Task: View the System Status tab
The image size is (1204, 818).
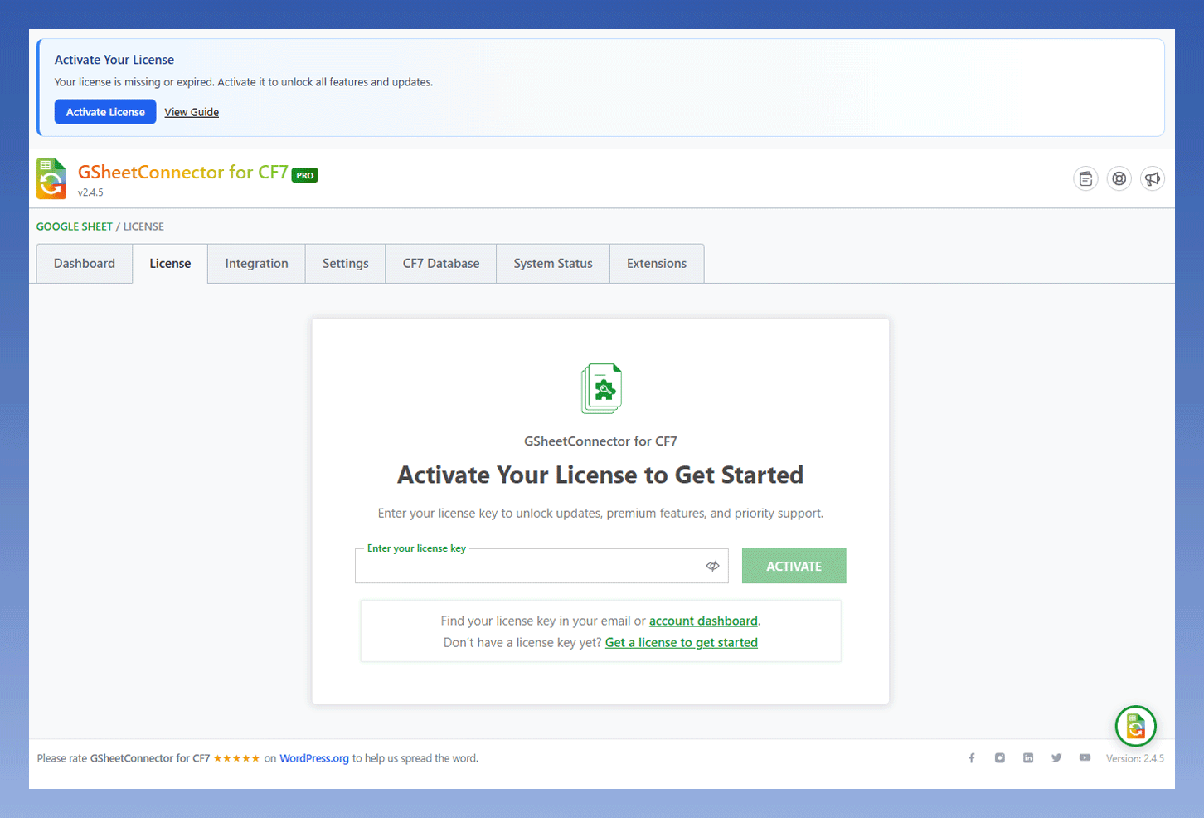Action: [553, 264]
